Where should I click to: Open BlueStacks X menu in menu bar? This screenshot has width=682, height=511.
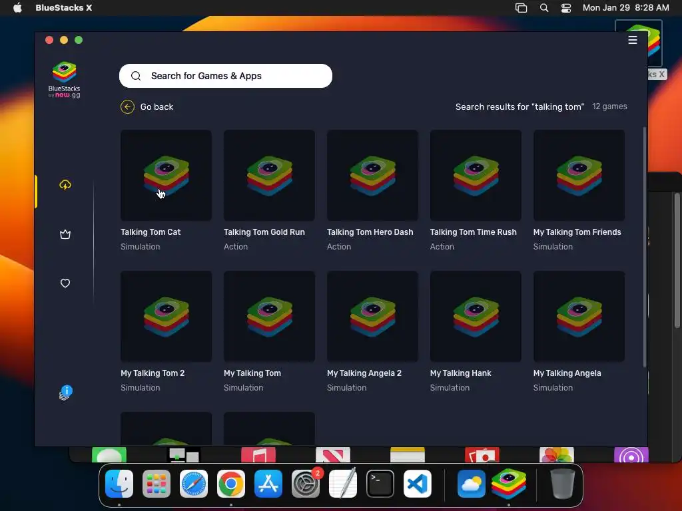coord(63,8)
